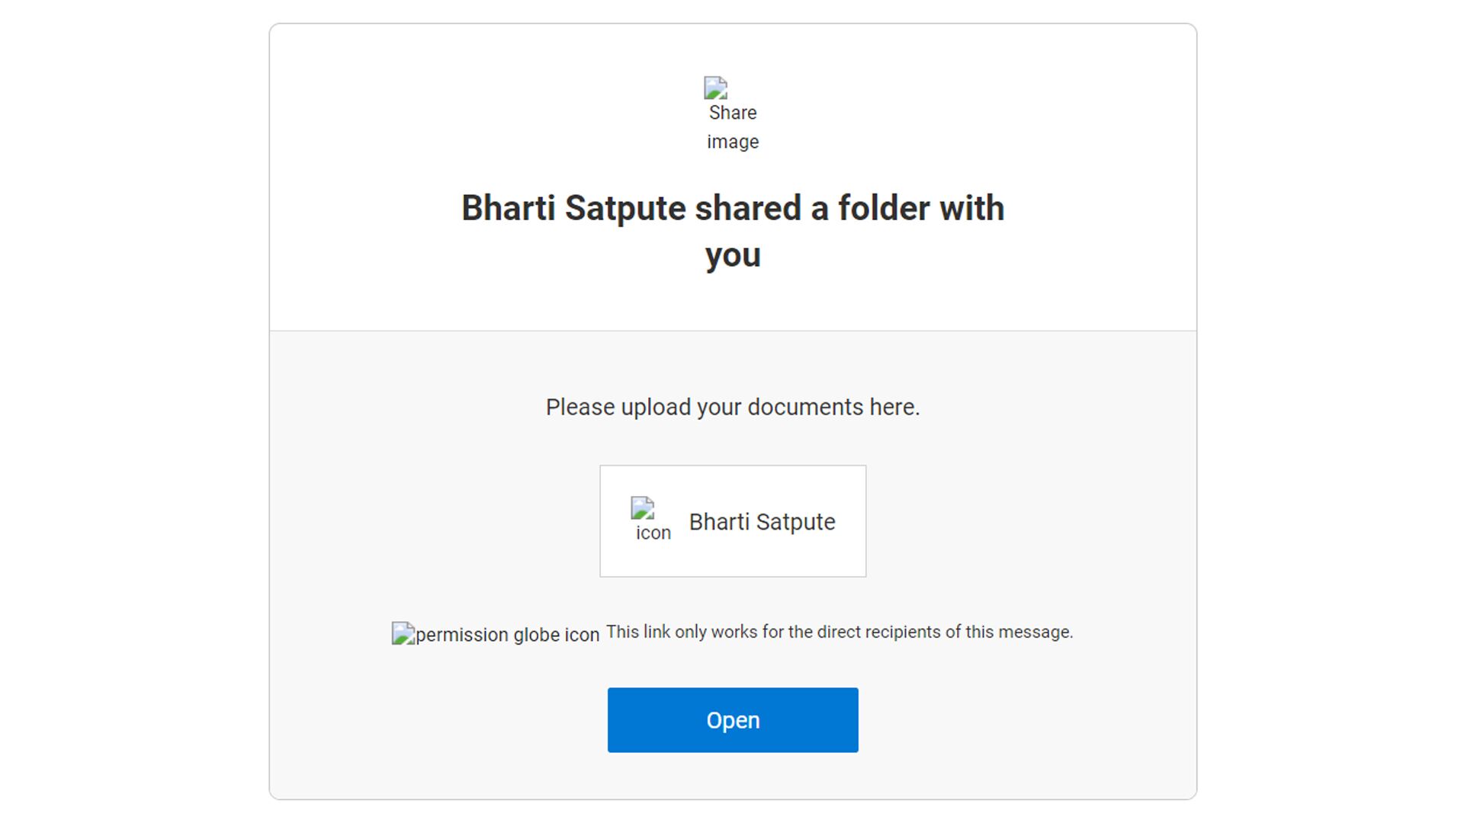Click the Bharti Satpute folder name in the card
This screenshot has width=1464, height=823.
coord(762,522)
